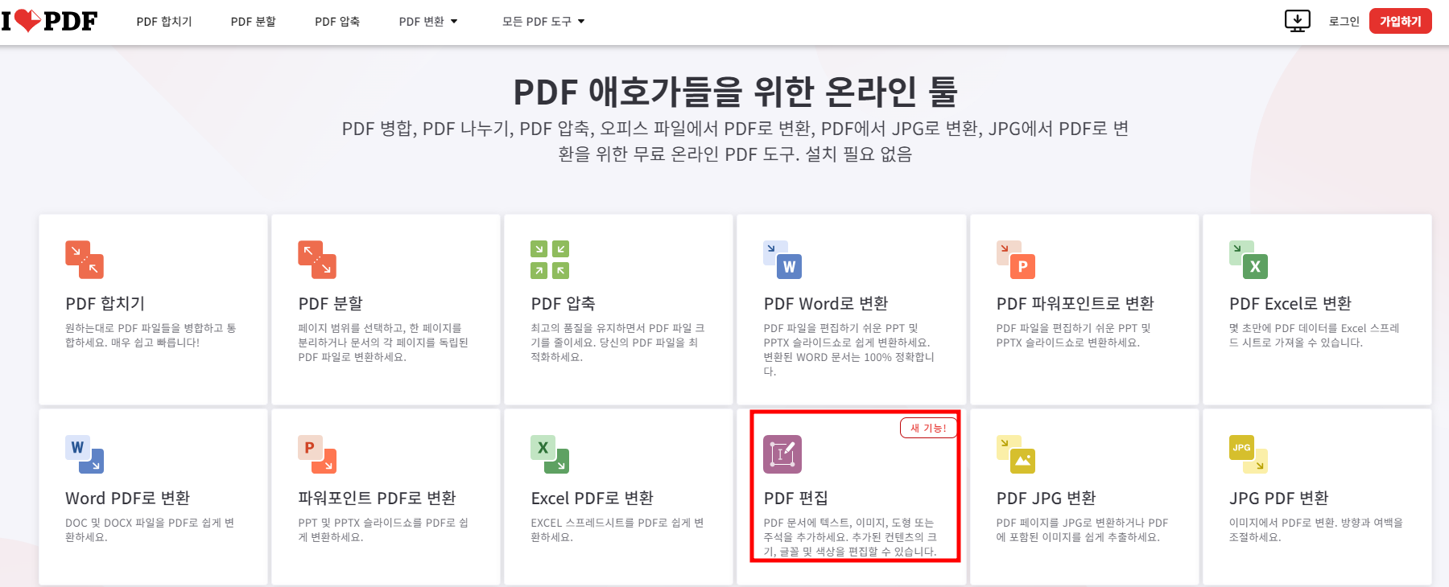This screenshot has width=1449, height=587.
Task: Open the PDF Excel로 변환 title
Action: tap(1290, 303)
